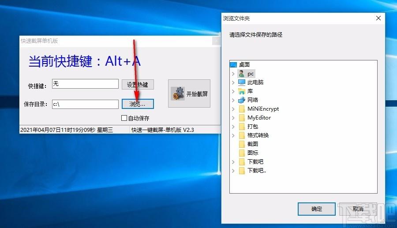Image resolution: width=397 pixels, height=228 pixels.
Task: Select the pc user icon in tree
Action: pos(241,74)
